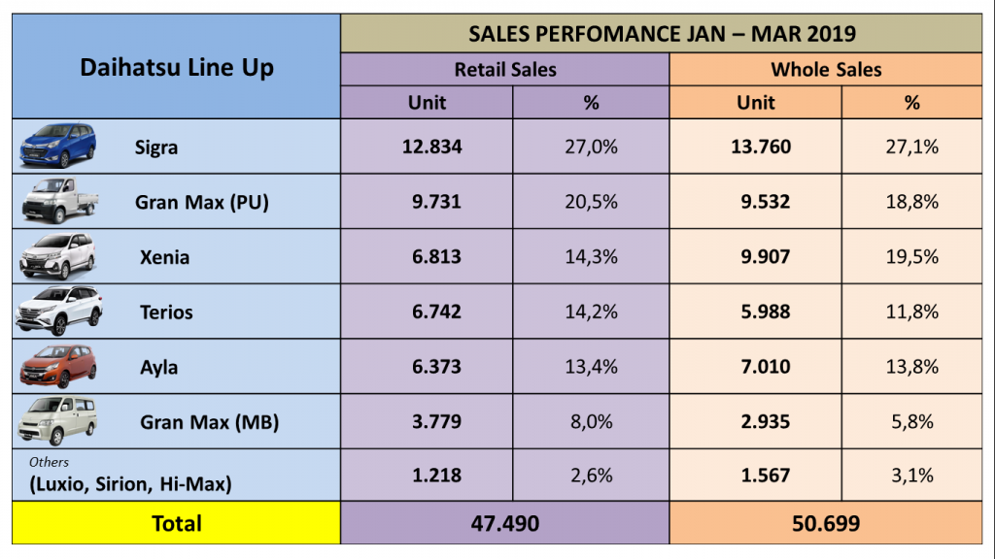Select the white Terios SUV image
The image size is (995, 559).
pos(58,312)
